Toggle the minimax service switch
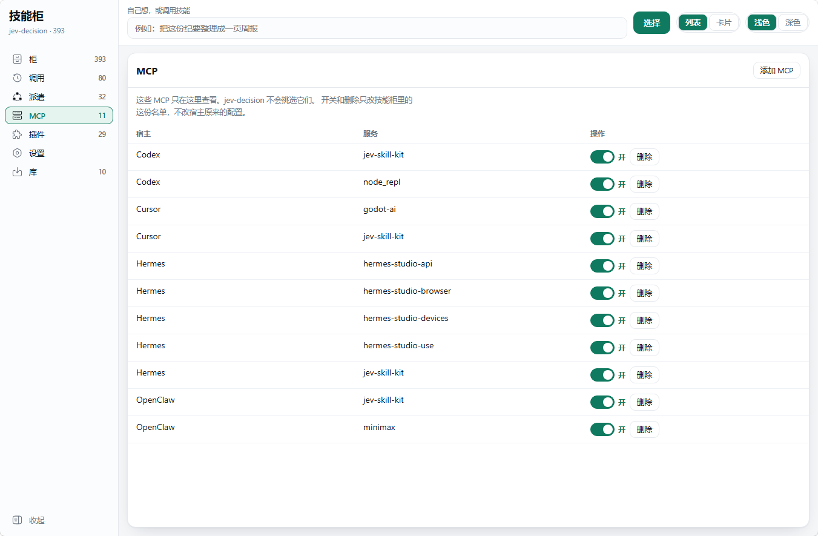 [602, 429]
